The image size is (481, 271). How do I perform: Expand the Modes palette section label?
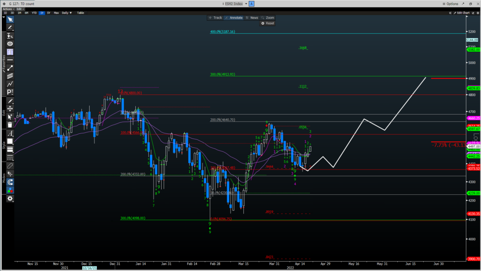pos(4,178)
